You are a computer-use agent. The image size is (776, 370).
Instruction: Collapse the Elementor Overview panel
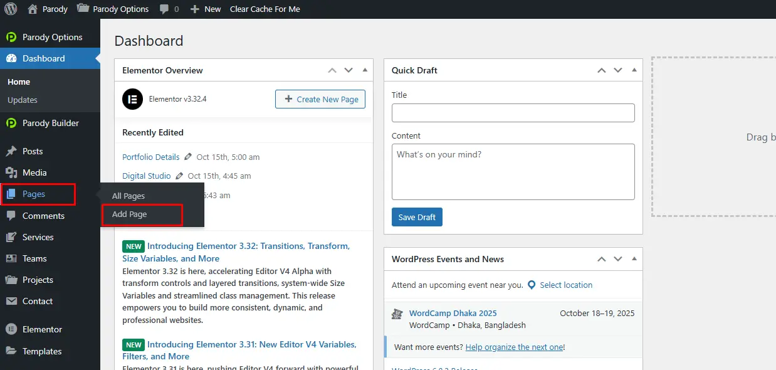pyautogui.click(x=364, y=70)
